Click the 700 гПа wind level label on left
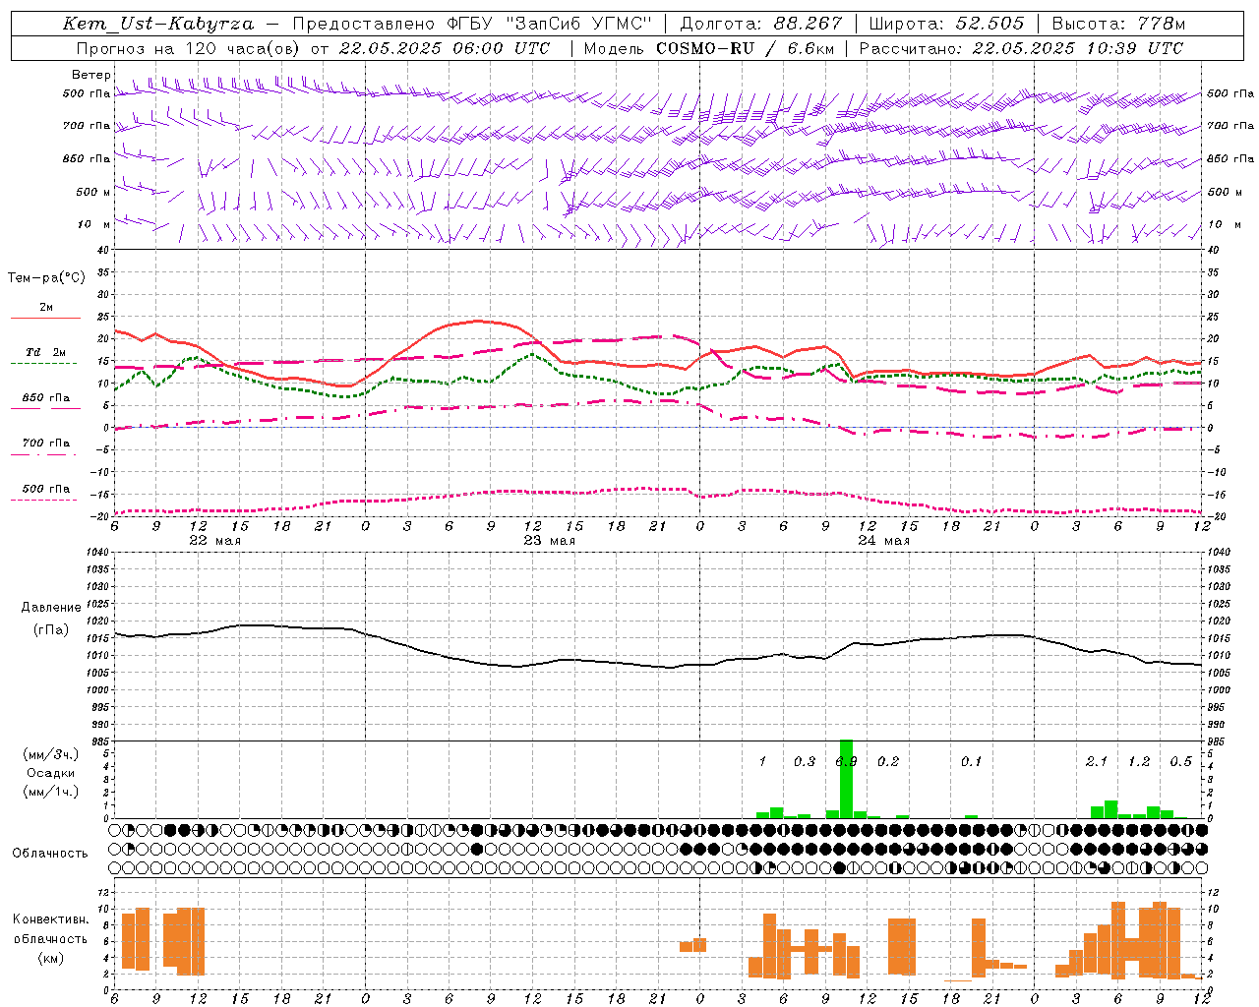Image resolution: width=1259 pixels, height=1007 pixels. (87, 127)
